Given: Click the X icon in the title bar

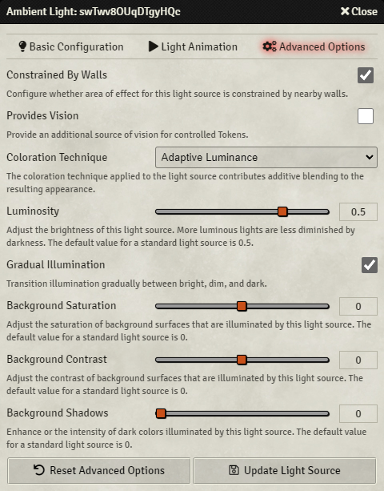Looking at the screenshot, I should pos(345,11).
